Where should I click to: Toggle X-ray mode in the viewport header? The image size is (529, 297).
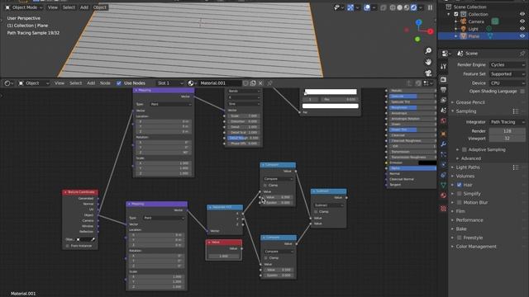coord(384,7)
